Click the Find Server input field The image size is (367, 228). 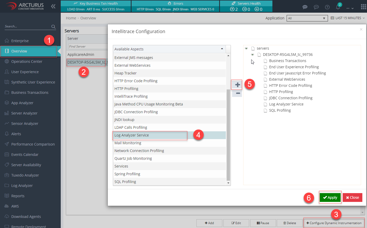[88, 47]
